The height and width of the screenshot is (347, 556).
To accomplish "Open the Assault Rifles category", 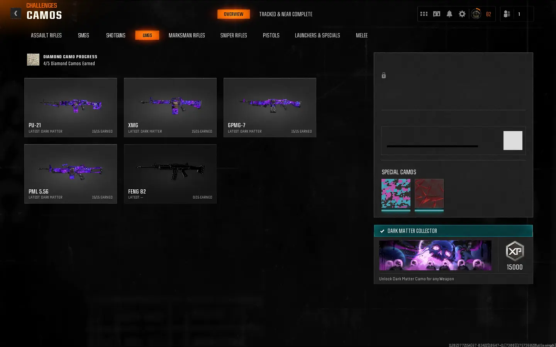I will tap(46, 35).
